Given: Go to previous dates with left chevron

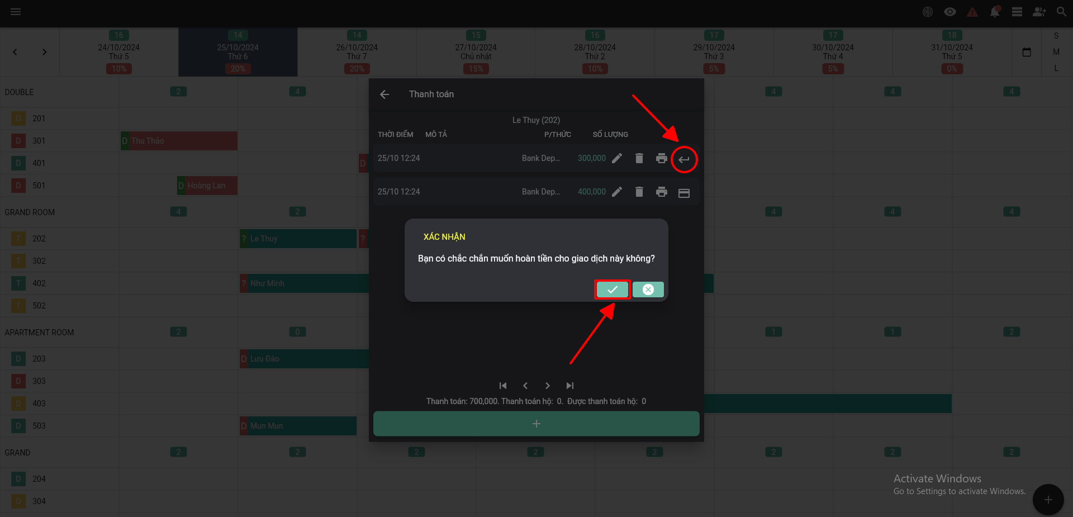Looking at the screenshot, I should (15, 52).
